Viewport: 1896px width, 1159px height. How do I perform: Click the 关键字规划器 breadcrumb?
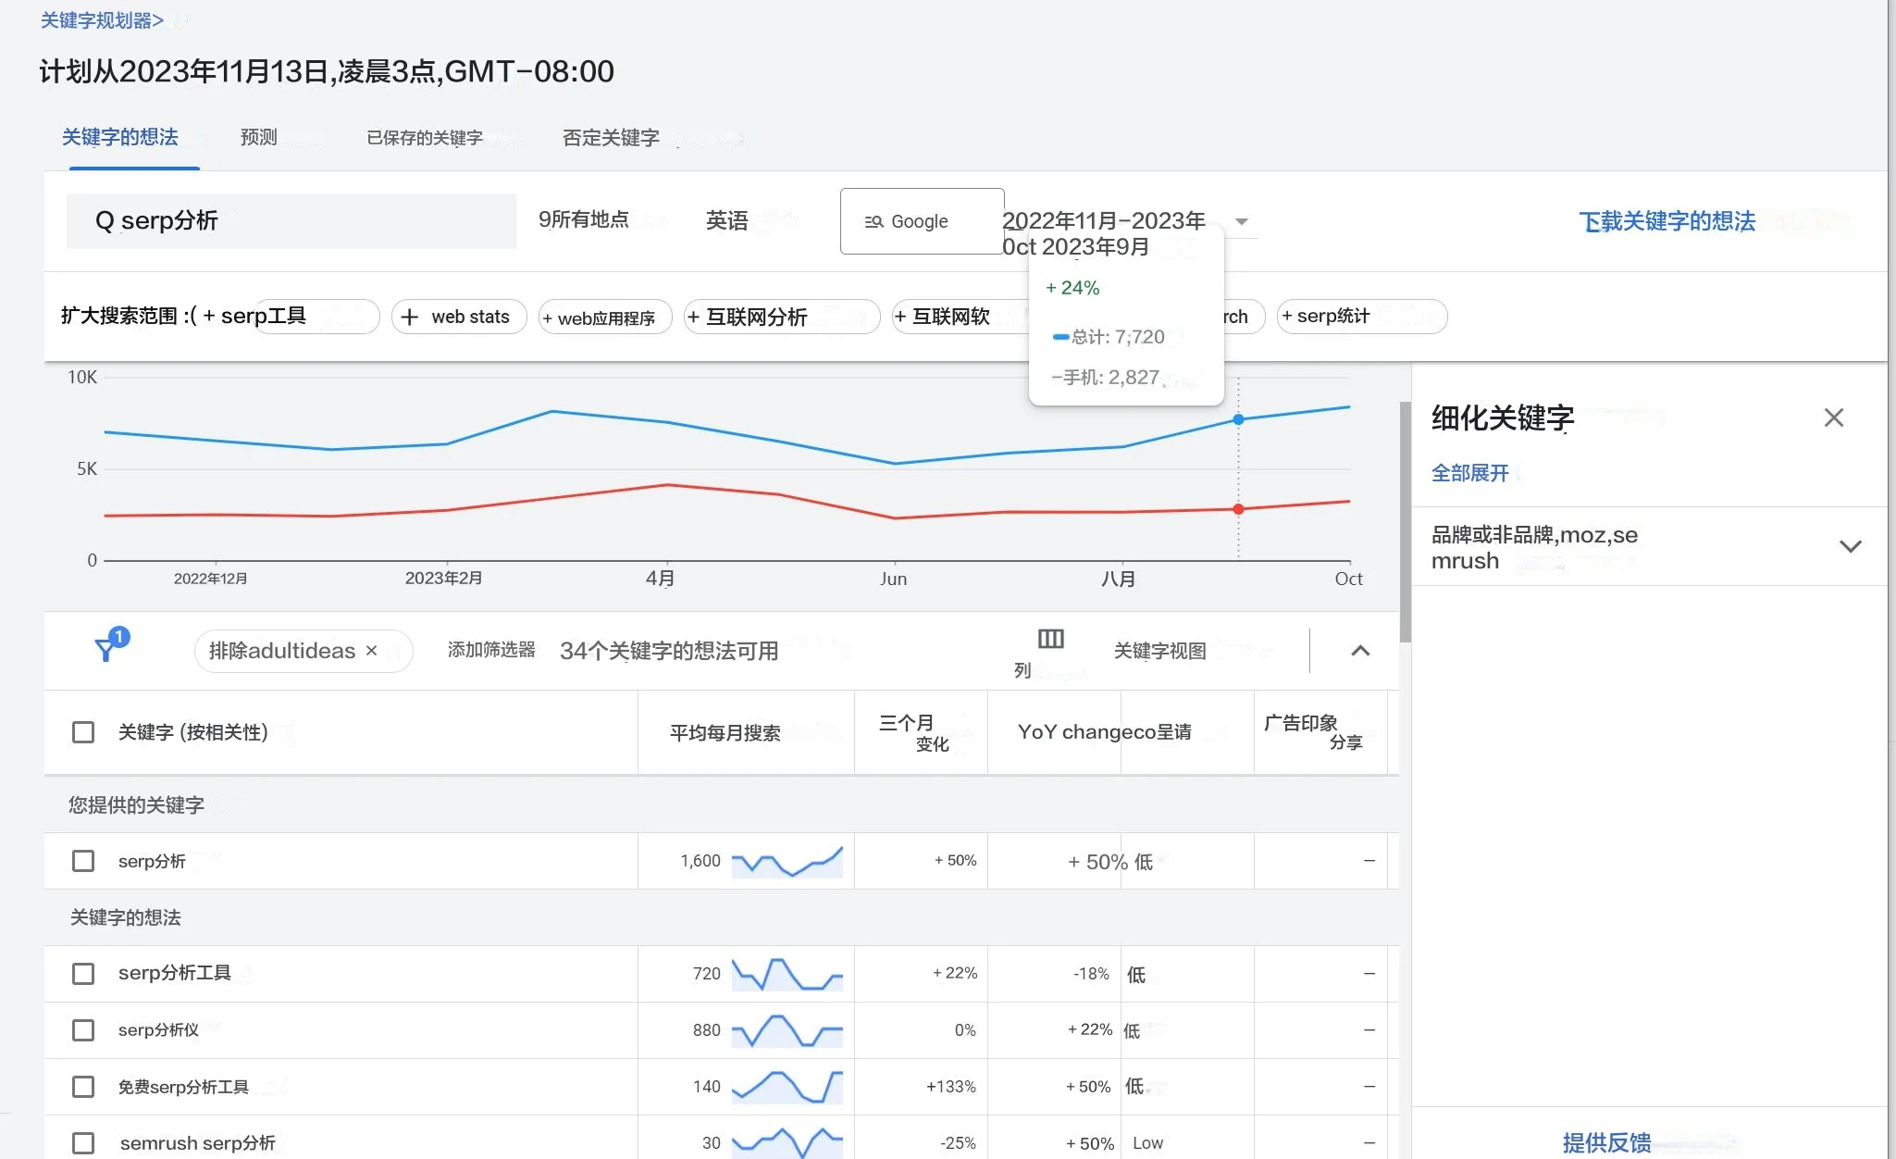(x=102, y=20)
